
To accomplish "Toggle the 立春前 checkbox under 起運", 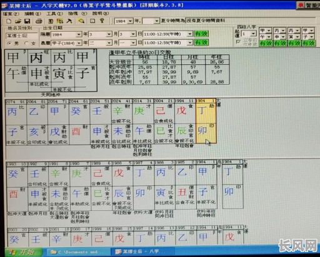I will click(238, 42).
